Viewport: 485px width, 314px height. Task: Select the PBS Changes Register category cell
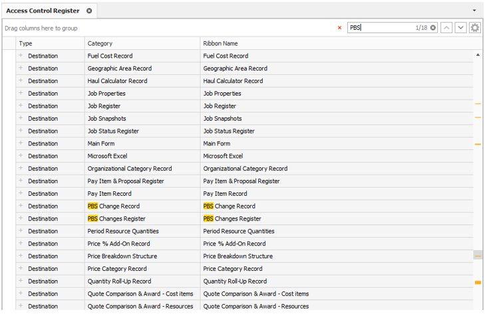142,218
